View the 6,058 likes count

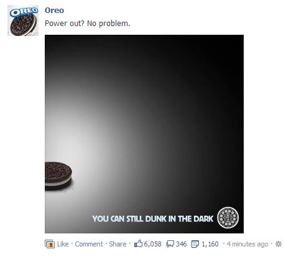(152, 244)
